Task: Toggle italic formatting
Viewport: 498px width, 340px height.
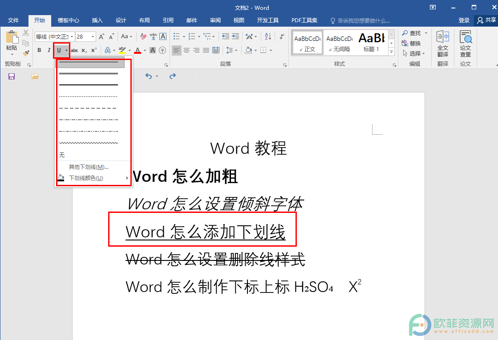Action: point(49,50)
